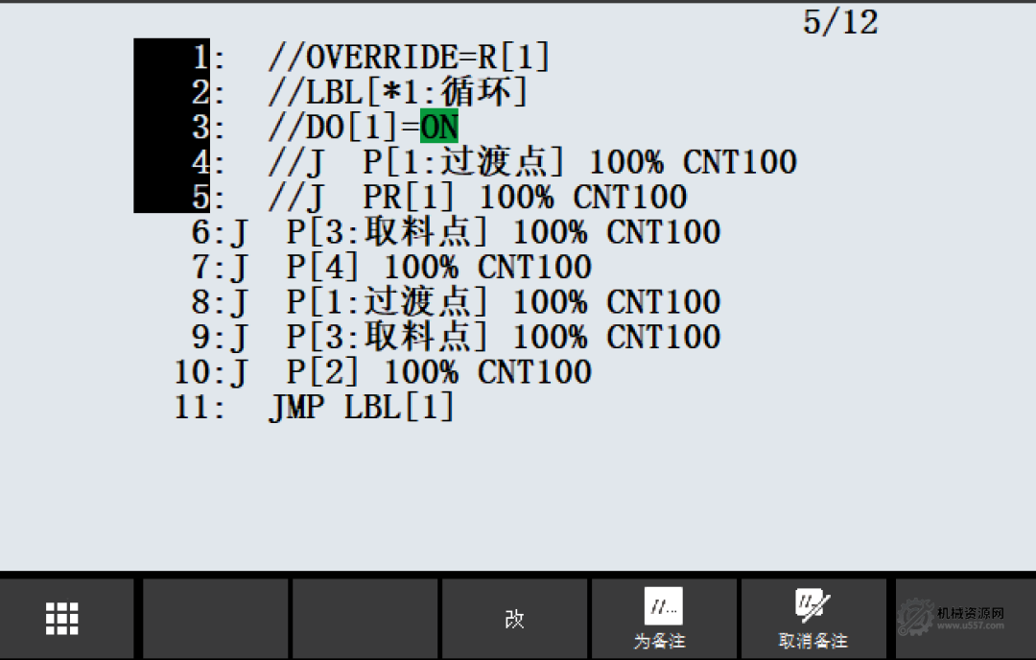Select the highlighted ON value
1036x660 pixels.
tap(439, 128)
